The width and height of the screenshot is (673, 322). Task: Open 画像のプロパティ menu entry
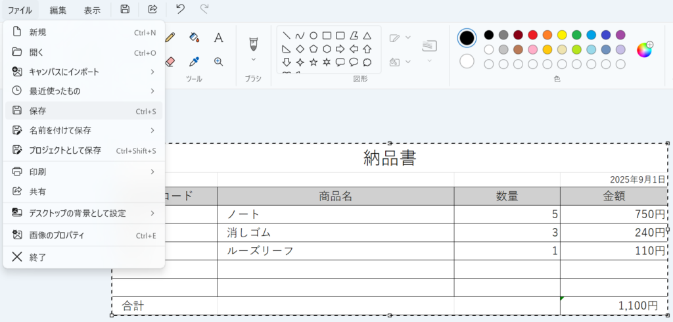point(83,235)
